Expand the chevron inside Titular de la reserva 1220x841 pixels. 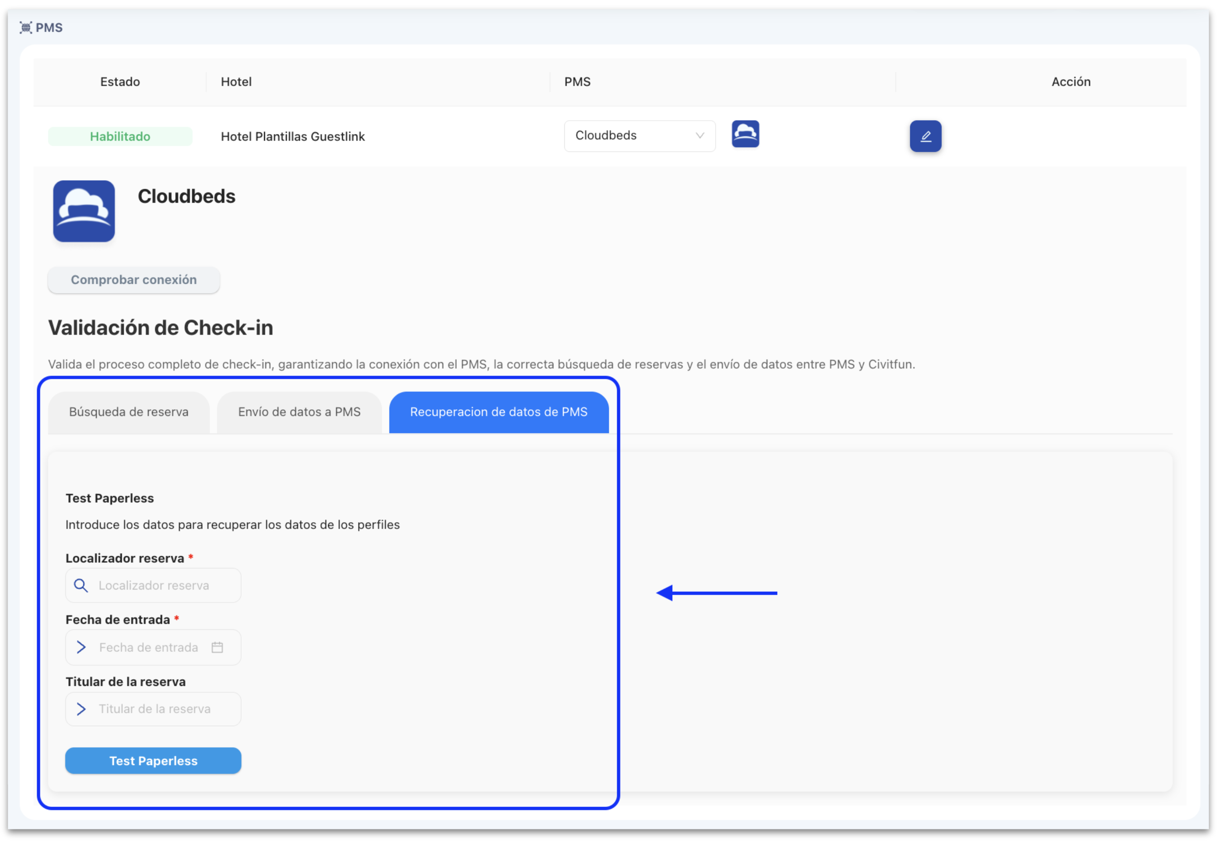point(81,709)
